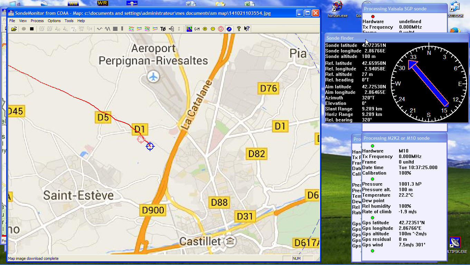Click the horizontal lines toolbar icon
Image resolution: width=470 pixels, height=265 pixels.
tap(115, 29)
